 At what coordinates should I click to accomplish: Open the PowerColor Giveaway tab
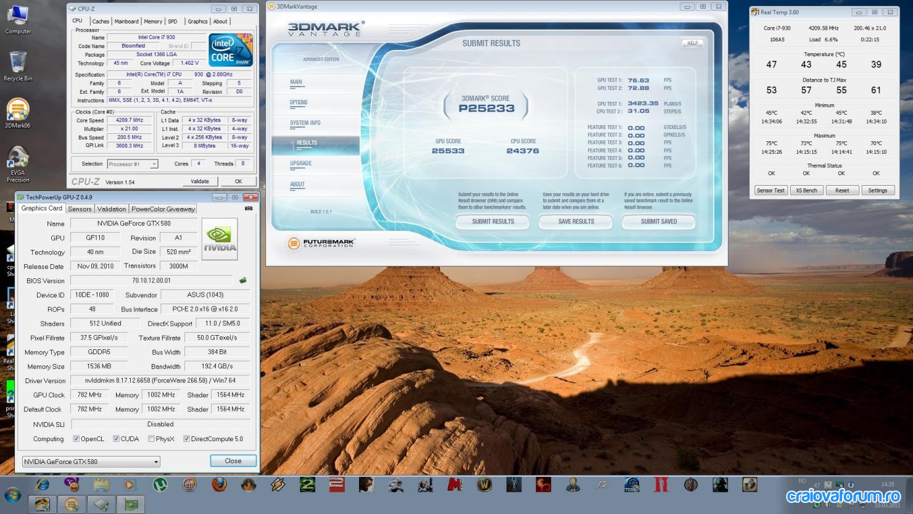[163, 209]
